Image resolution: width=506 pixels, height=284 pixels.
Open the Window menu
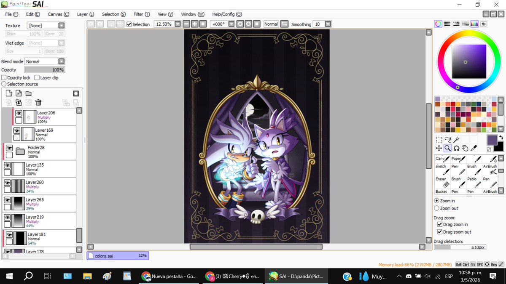tap(192, 14)
